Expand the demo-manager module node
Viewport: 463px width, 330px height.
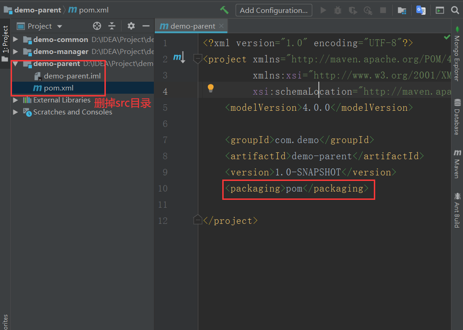tap(16, 51)
